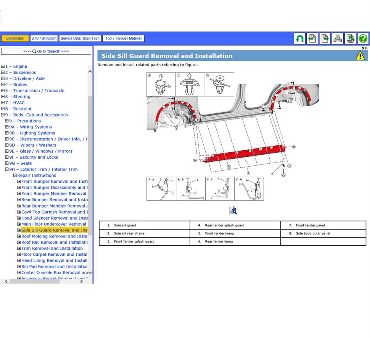Click the "Side body outer panel" table cell
Screen dimensions: 370x338
pos(323,233)
